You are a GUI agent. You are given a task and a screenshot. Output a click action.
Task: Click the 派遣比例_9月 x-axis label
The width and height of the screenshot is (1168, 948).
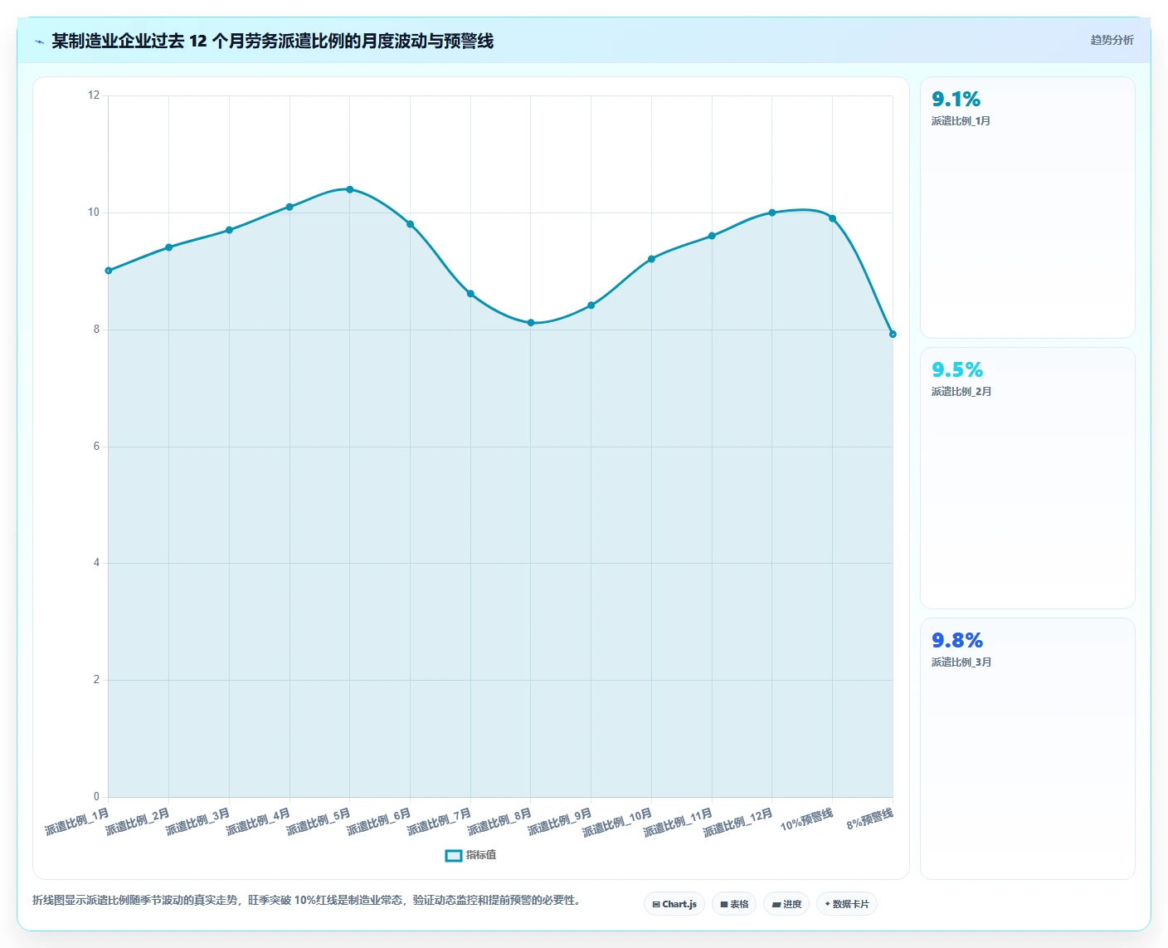[x=560, y=822]
